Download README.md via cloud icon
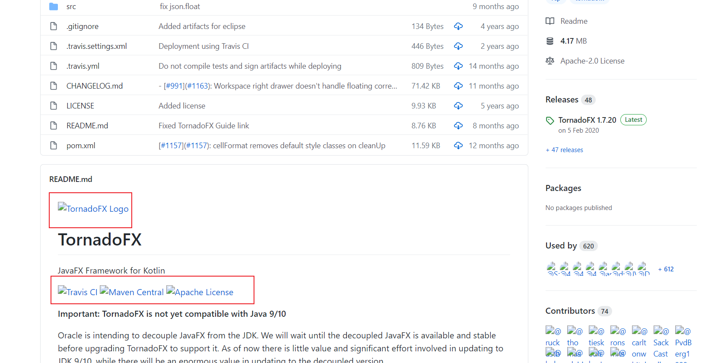 click(458, 126)
